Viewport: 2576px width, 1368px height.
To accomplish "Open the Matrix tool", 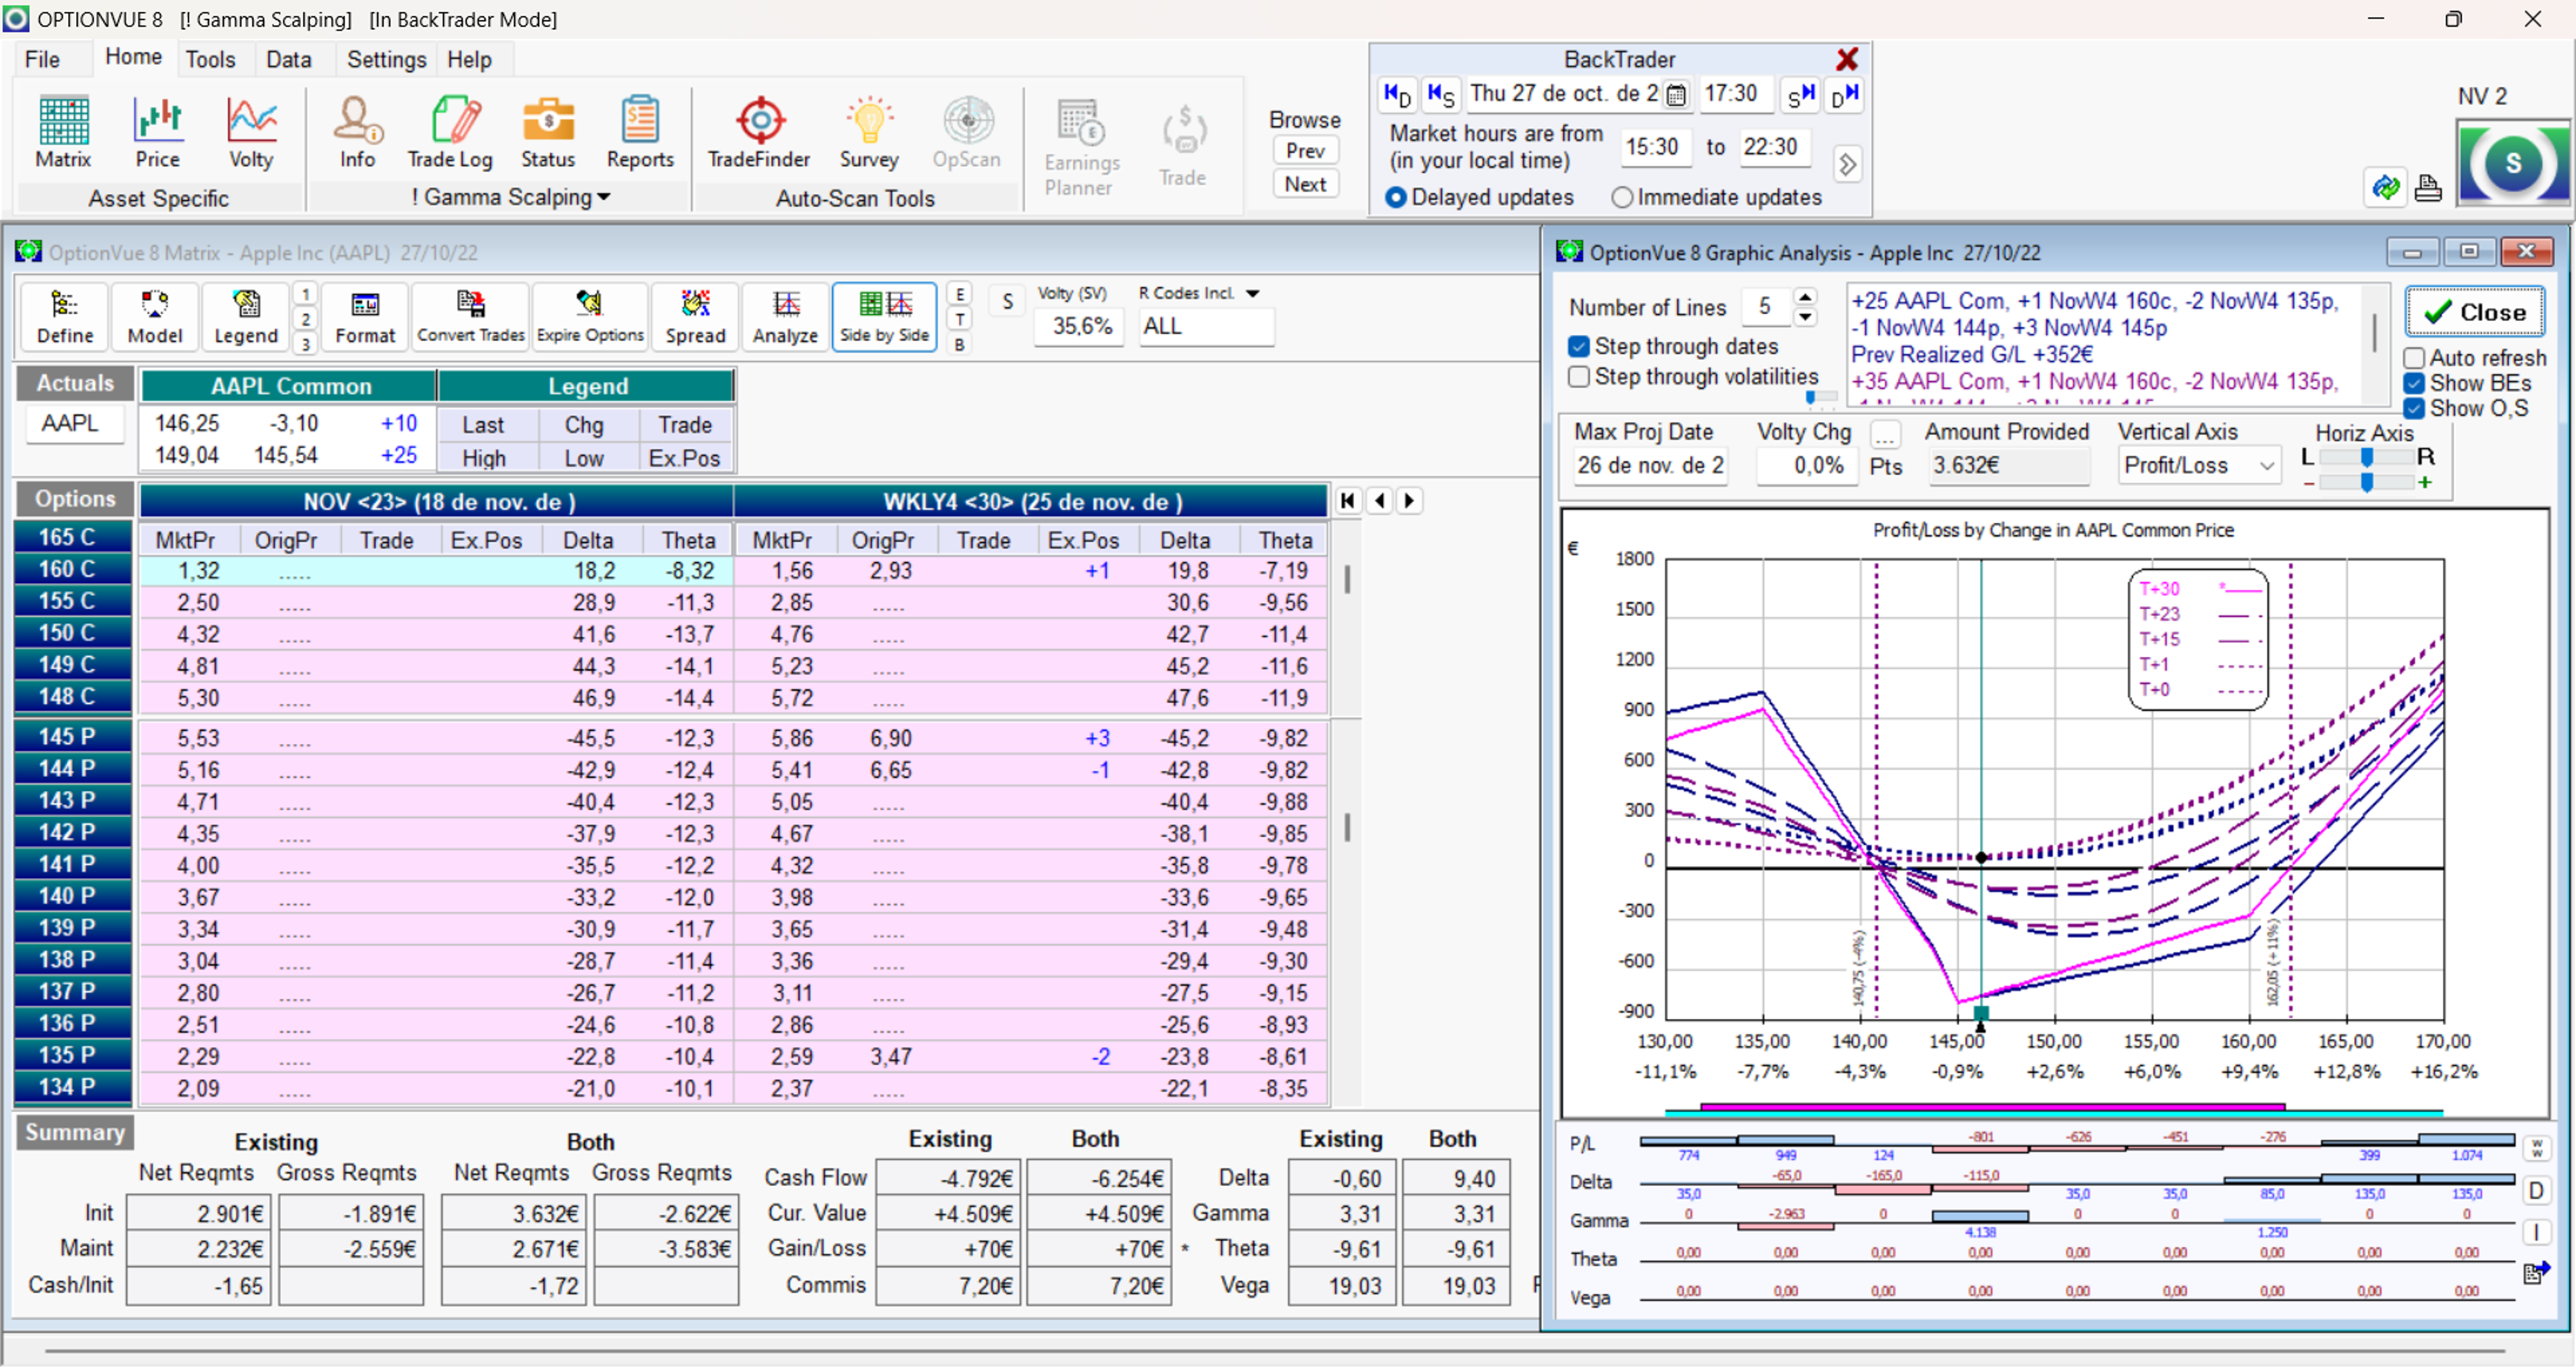I will 63,131.
